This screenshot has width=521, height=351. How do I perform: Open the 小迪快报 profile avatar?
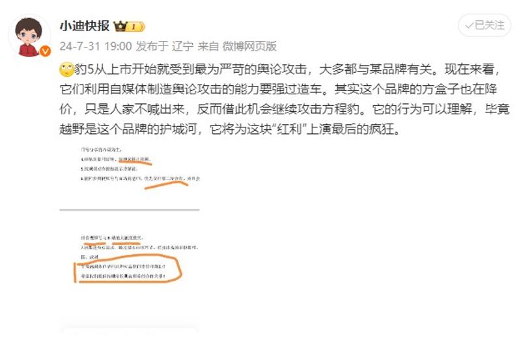(x=29, y=36)
